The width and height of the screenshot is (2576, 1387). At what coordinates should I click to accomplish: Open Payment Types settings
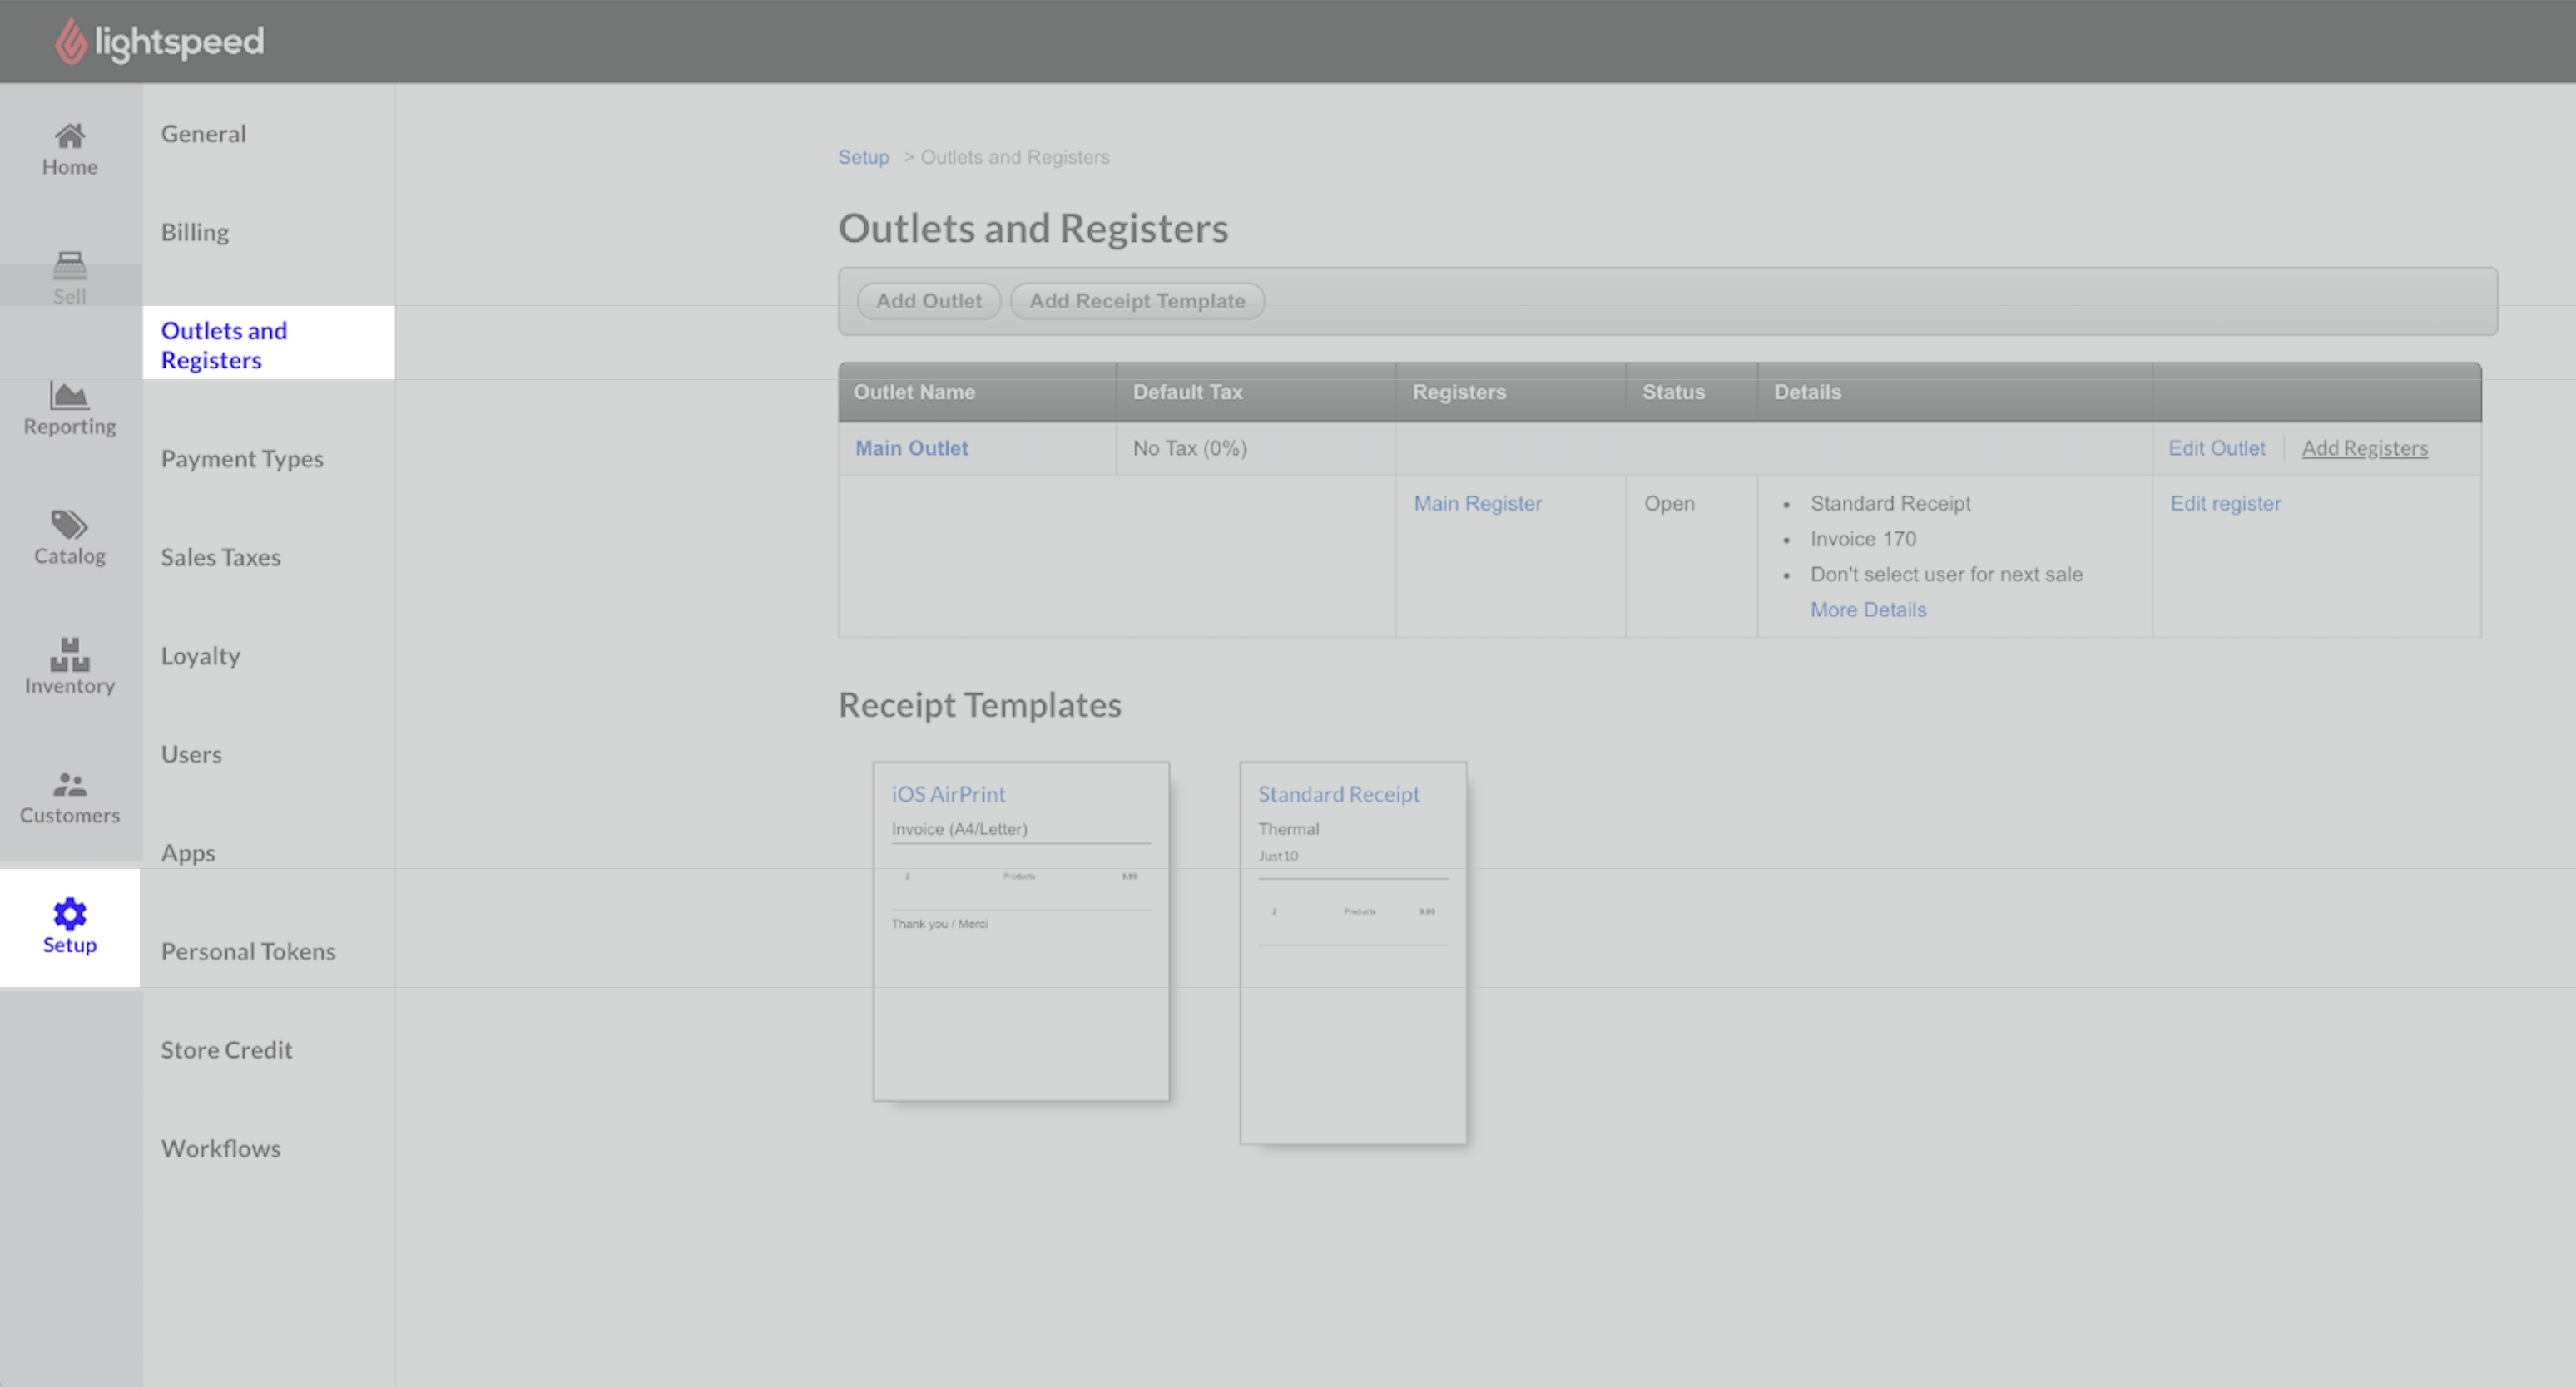[242, 459]
